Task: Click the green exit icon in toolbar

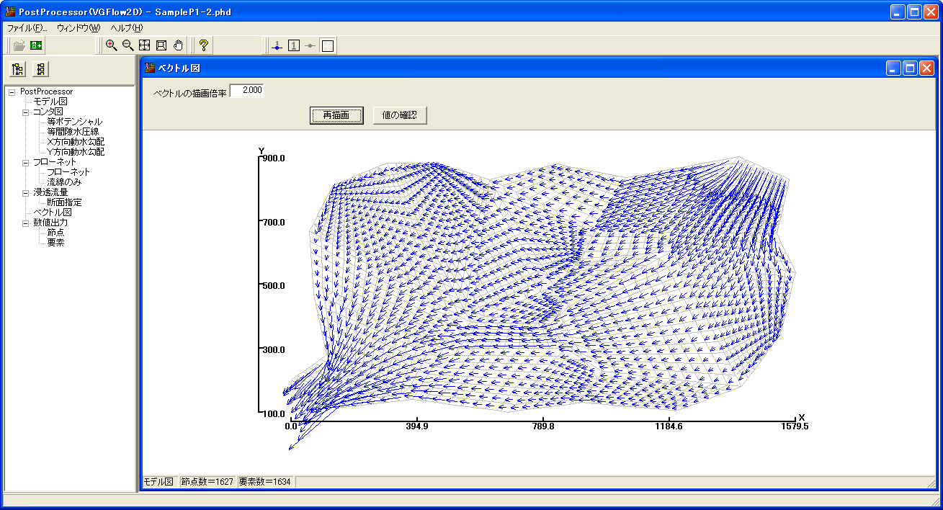Action: click(36, 45)
